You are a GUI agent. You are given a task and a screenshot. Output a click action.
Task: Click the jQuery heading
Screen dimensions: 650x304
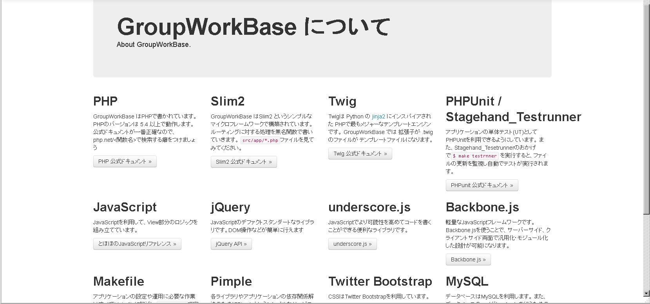click(x=230, y=207)
